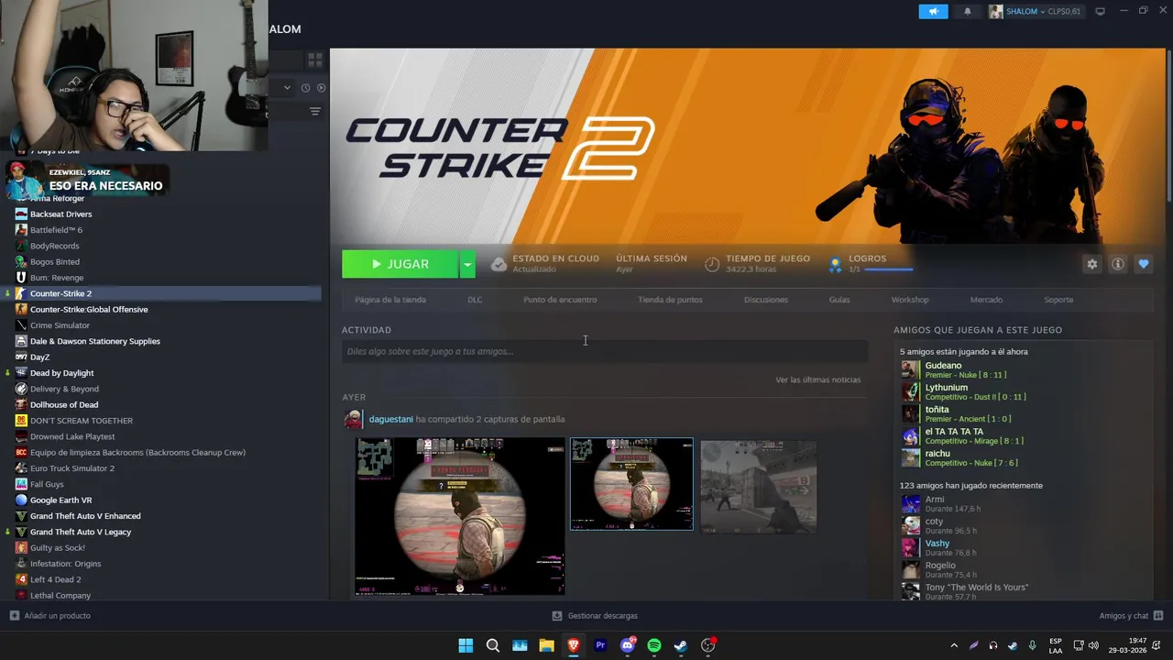Open friend toñita entry
This screenshot has height=660, width=1173.
click(956, 413)
